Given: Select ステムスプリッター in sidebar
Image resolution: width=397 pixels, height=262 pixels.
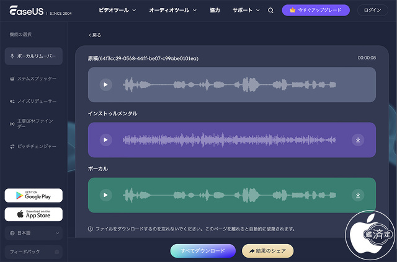Looking at the screenshot, I should tap(33, 79).
